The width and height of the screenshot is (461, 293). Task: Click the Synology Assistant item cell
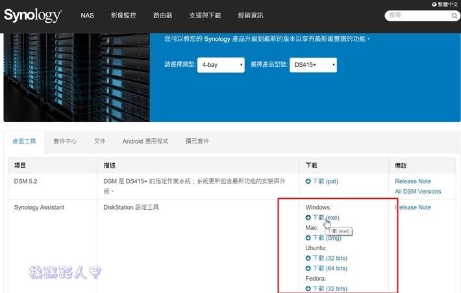tap(39, 207)
